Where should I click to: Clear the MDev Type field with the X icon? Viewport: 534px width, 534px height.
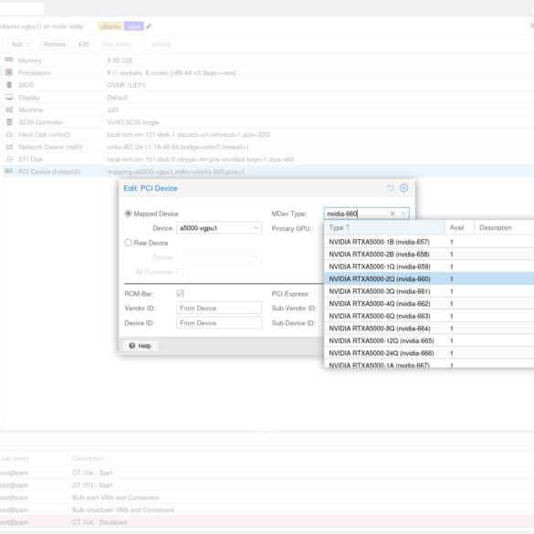[393, 214]
